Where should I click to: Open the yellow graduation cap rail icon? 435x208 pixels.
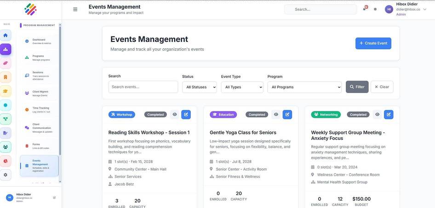[6, 91]
